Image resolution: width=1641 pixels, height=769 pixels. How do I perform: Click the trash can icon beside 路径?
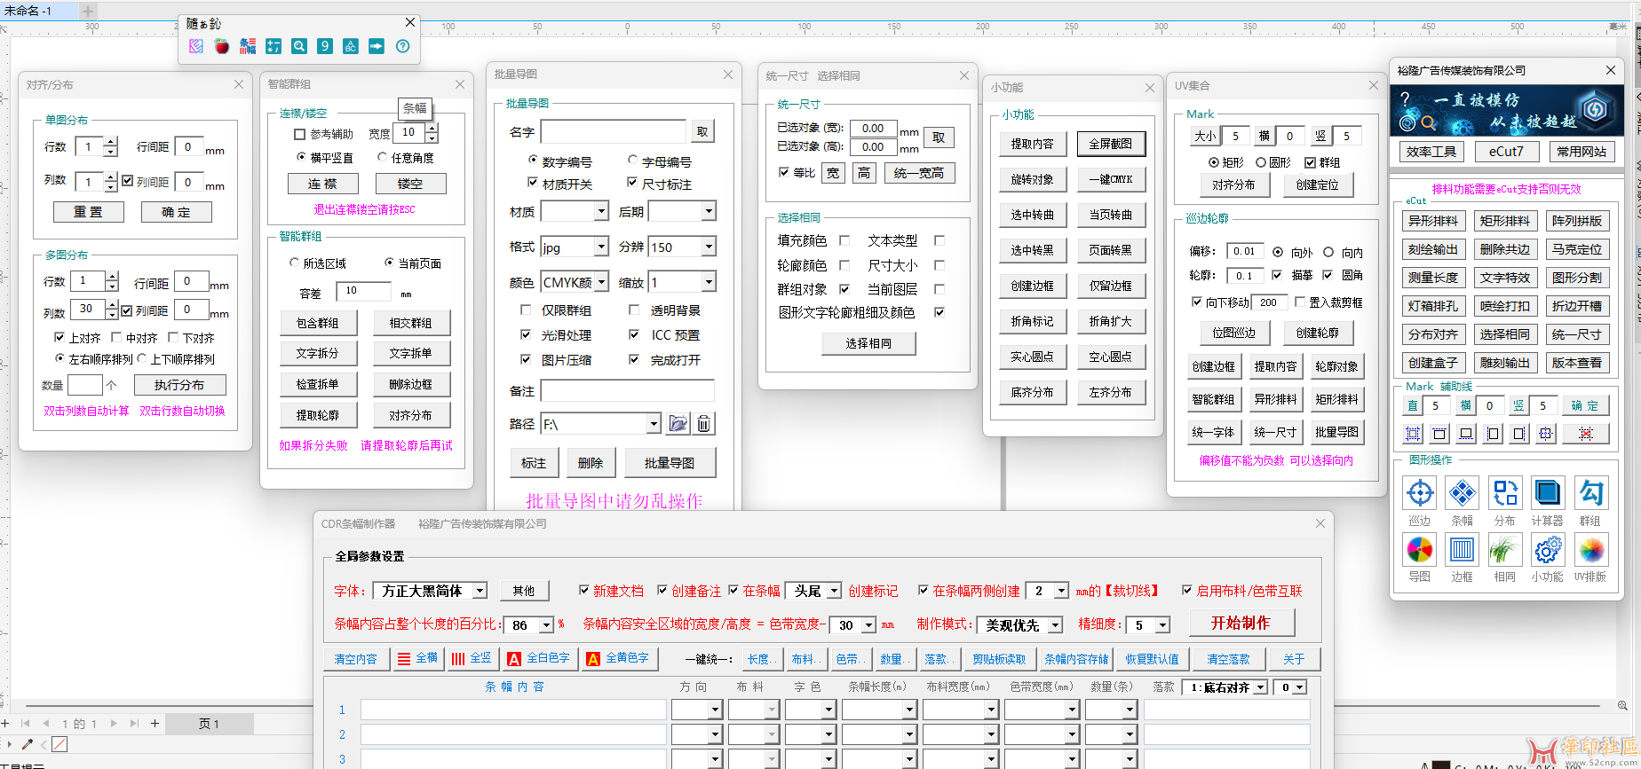(703, 424)
